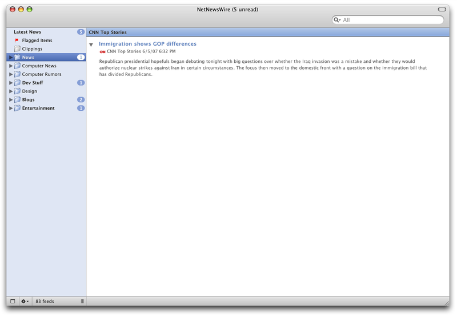
Task: Select the Computer News folder row
Action: pos(46,66)
